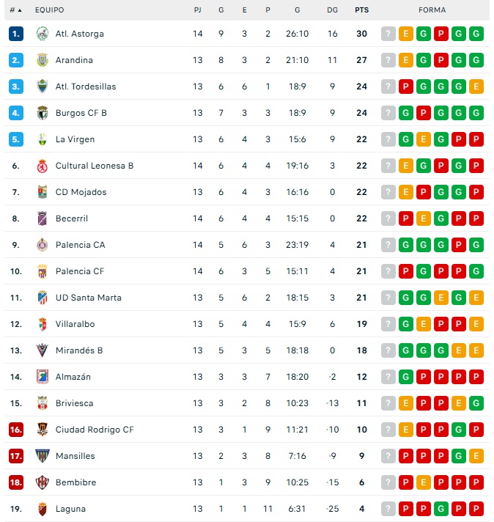Sort table by the # position column

[x=15, y=10]
